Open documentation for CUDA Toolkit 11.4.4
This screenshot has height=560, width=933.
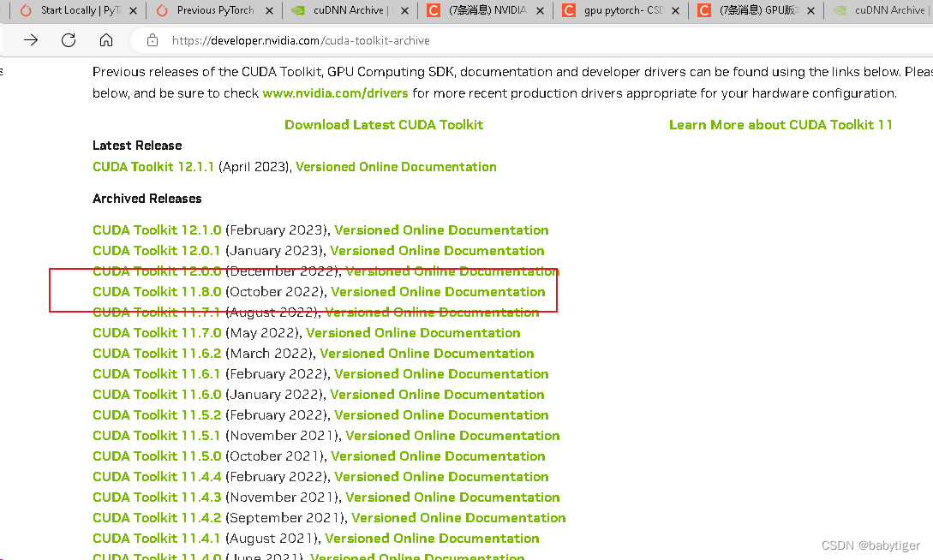441,477
